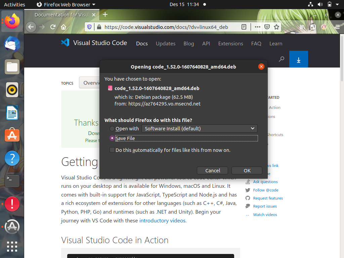Open the volume indicator in top bar
The image size is (344, 258).
[320, 4]
